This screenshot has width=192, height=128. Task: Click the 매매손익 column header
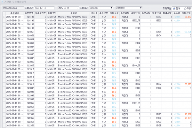coord(186,13)
